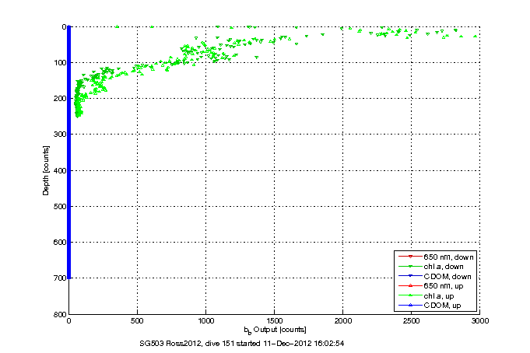Image resolution: width=530 pixels, height=353 pixels.
Task: Click the 'CDOM, down' legend entry
Action: point(435,276)
